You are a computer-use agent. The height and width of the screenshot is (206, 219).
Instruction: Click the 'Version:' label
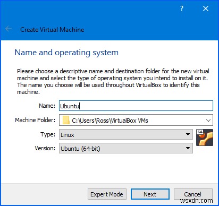click(x=45, y=148)
